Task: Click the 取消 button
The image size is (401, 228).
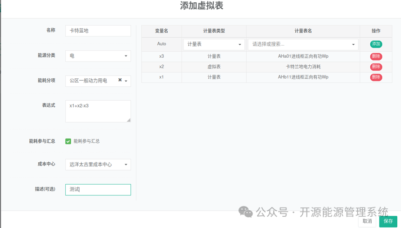Action: [x=367, y=221]
